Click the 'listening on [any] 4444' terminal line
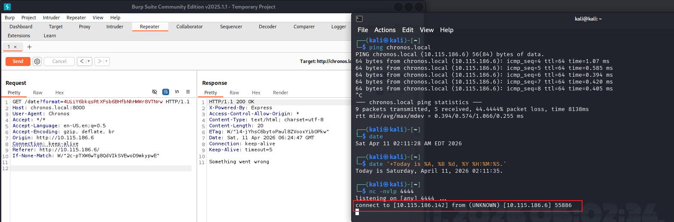 (x=401, y=198)
